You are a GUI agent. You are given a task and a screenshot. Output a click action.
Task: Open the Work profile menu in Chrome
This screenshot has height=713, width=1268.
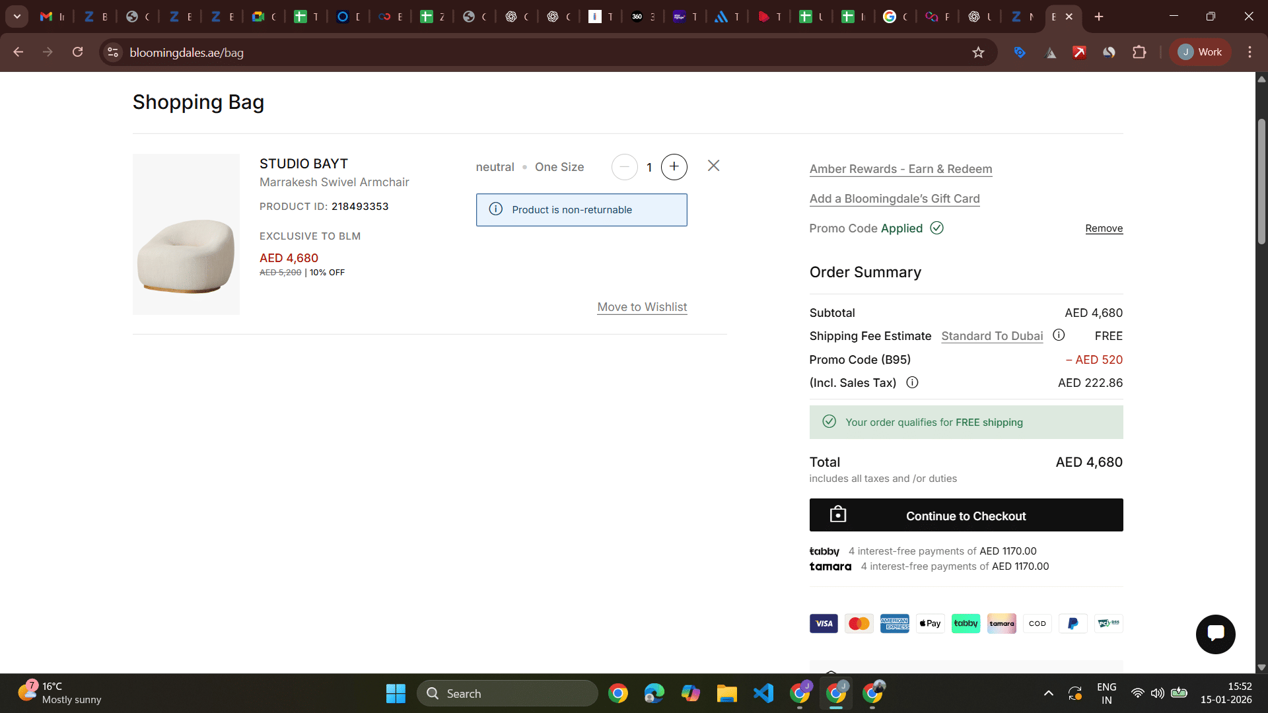[x=1199, y=52]
